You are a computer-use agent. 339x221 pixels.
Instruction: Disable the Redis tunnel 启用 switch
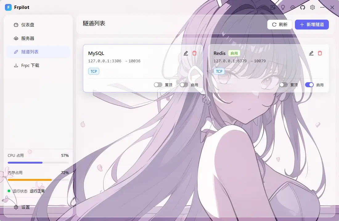(309, 85)
